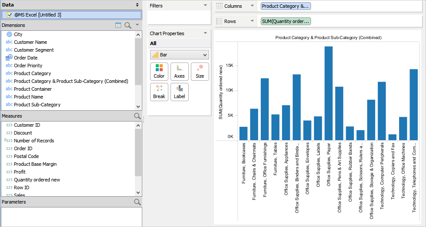426x227 pixels.
Task: Expand the Filters panel menu arrow
Action: 205,6
